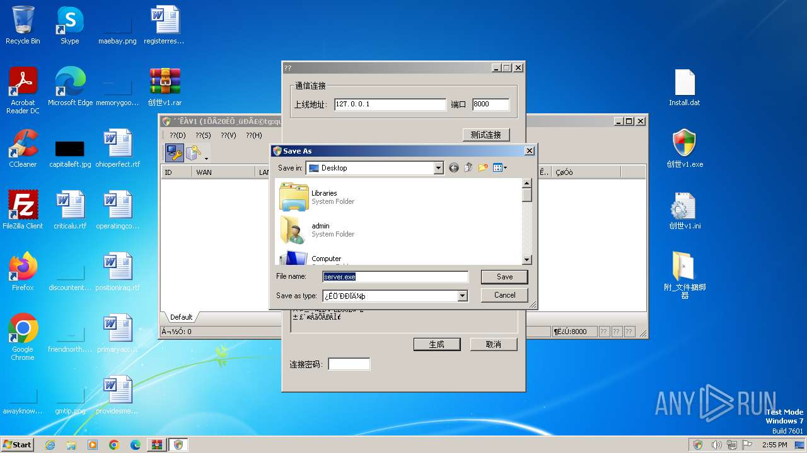Viewport: 807px width, 453px height.
Task: Open the View Menu icon dropdown
Action: click(x=500, y=168)
